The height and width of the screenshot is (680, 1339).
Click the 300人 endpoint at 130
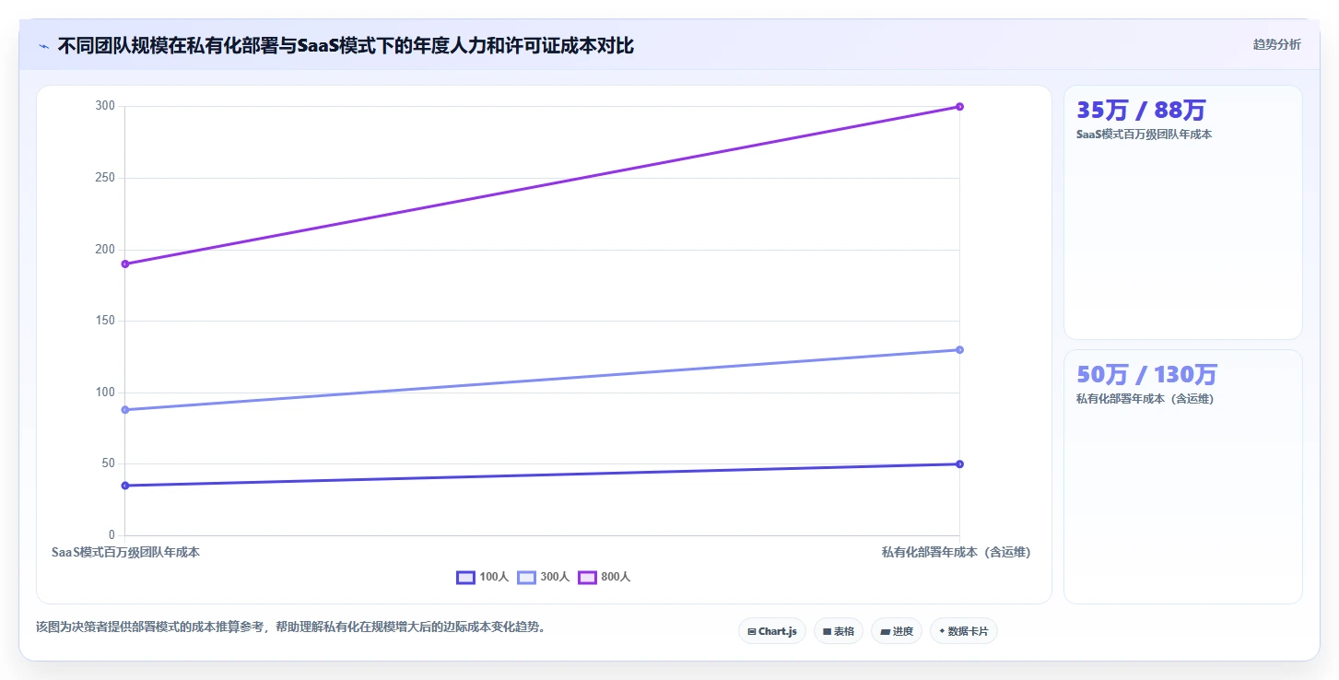click(x=959, y=350)
